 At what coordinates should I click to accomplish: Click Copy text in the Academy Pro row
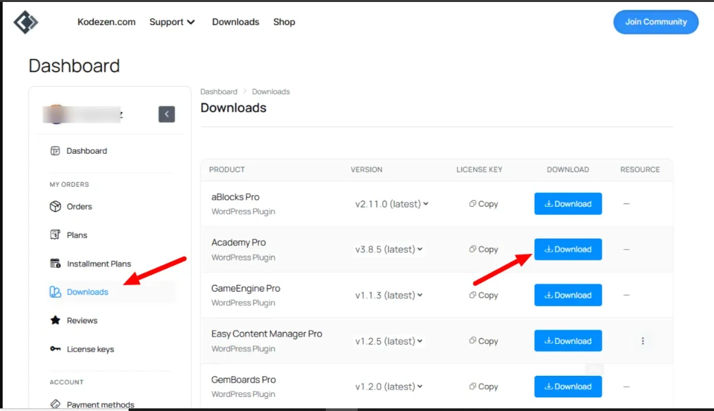[x=488, y=249]
